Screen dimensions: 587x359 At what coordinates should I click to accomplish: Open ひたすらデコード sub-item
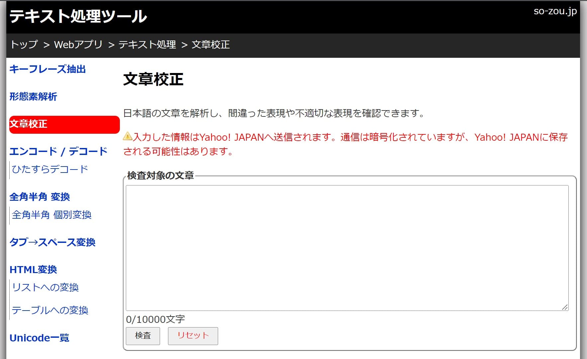50,169
